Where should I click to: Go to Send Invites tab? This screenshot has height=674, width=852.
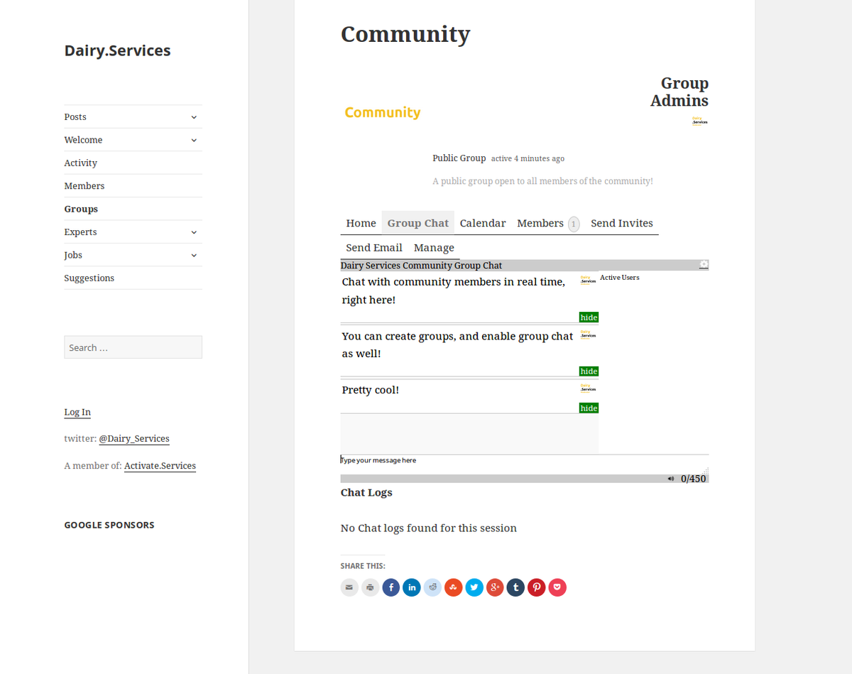pos(622,223)
